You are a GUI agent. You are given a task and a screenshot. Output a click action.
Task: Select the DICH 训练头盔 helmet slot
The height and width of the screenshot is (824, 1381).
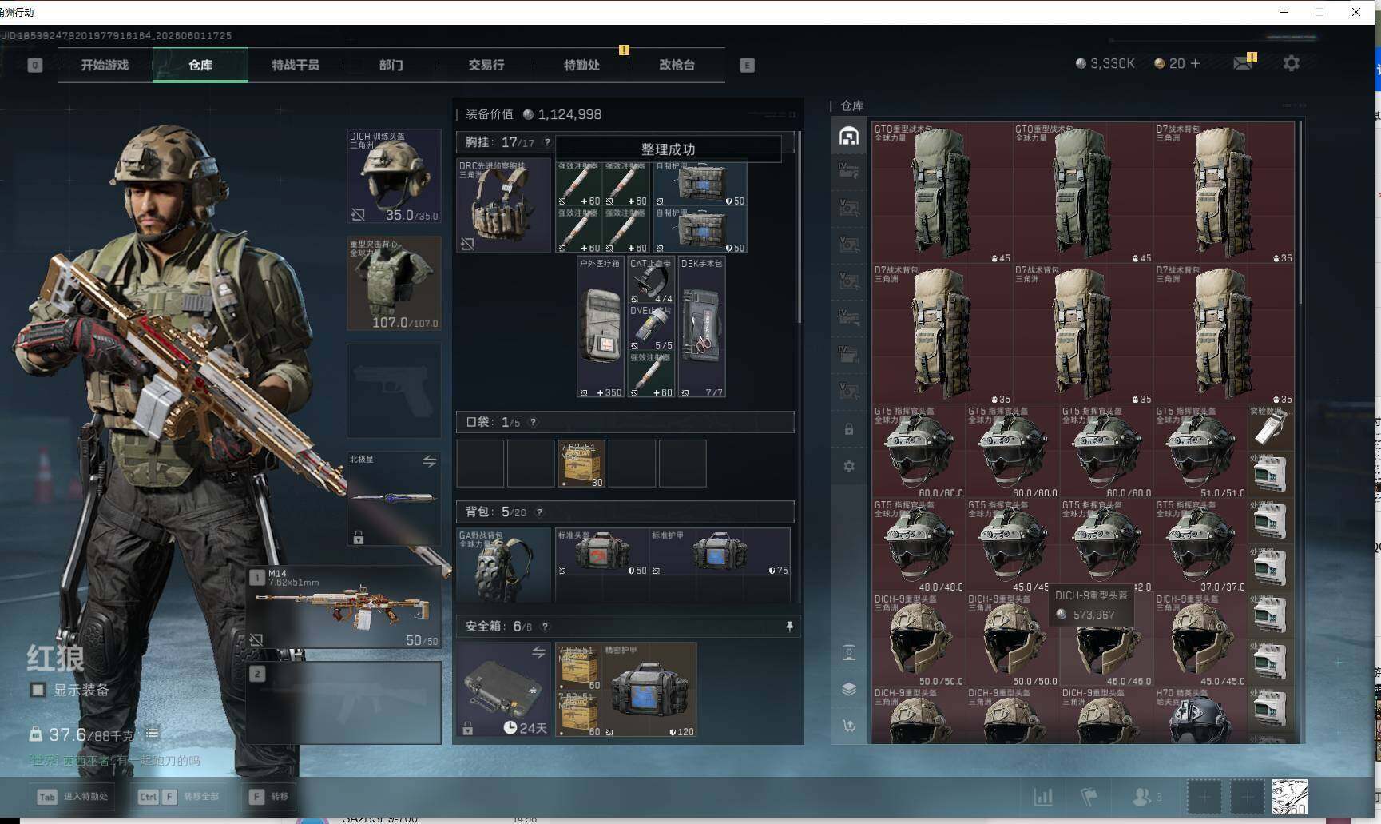click(394, 176)
